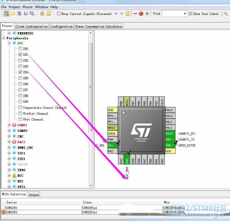Image resolution: width=230 pixels, height=221 pixels.
Task: Select the NRST pin on chip
Action: (x=112, y=128)
